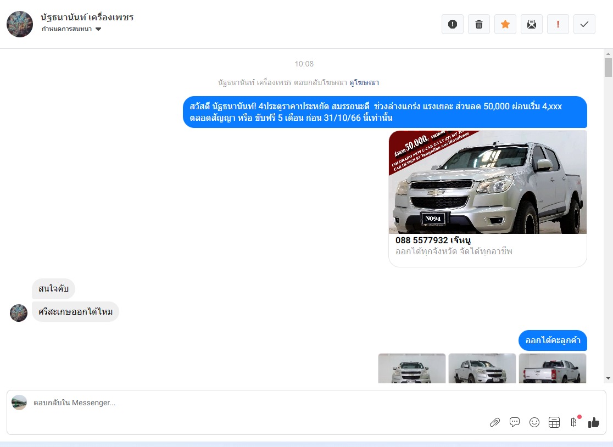Select the ออกได้คะลูกค้า reply bubble
This screenshot has height=447, width=613.
(553, 340)
